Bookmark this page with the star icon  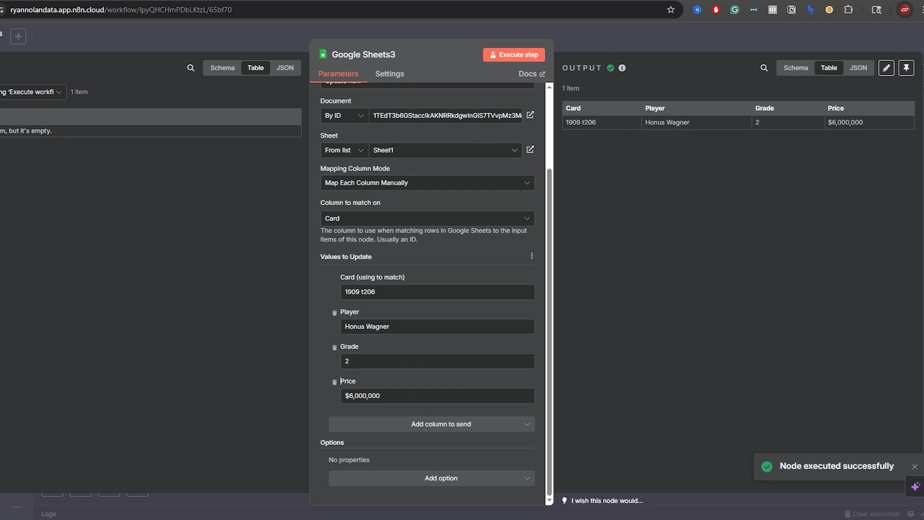pos(670,10)
